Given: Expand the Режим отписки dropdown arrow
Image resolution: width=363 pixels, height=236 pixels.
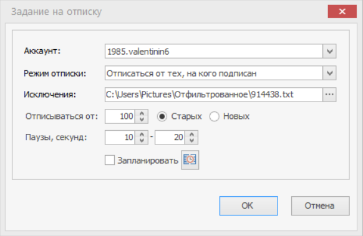Looking at the screenshot, I should click(329, 73).
